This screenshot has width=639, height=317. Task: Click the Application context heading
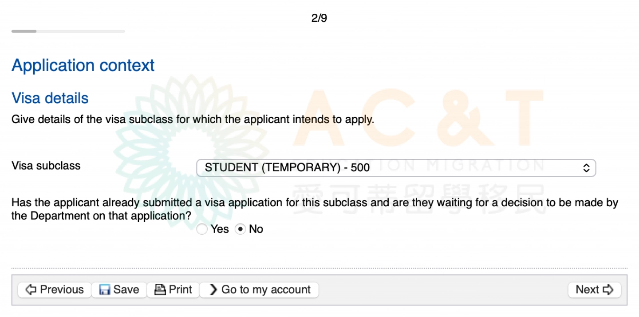click(83, 66)
